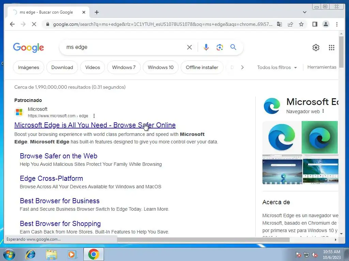This screenshot has width=349, height=261.
Task: Open 'Microsoft Edge is All You Need' link
Action: point(95,125)
